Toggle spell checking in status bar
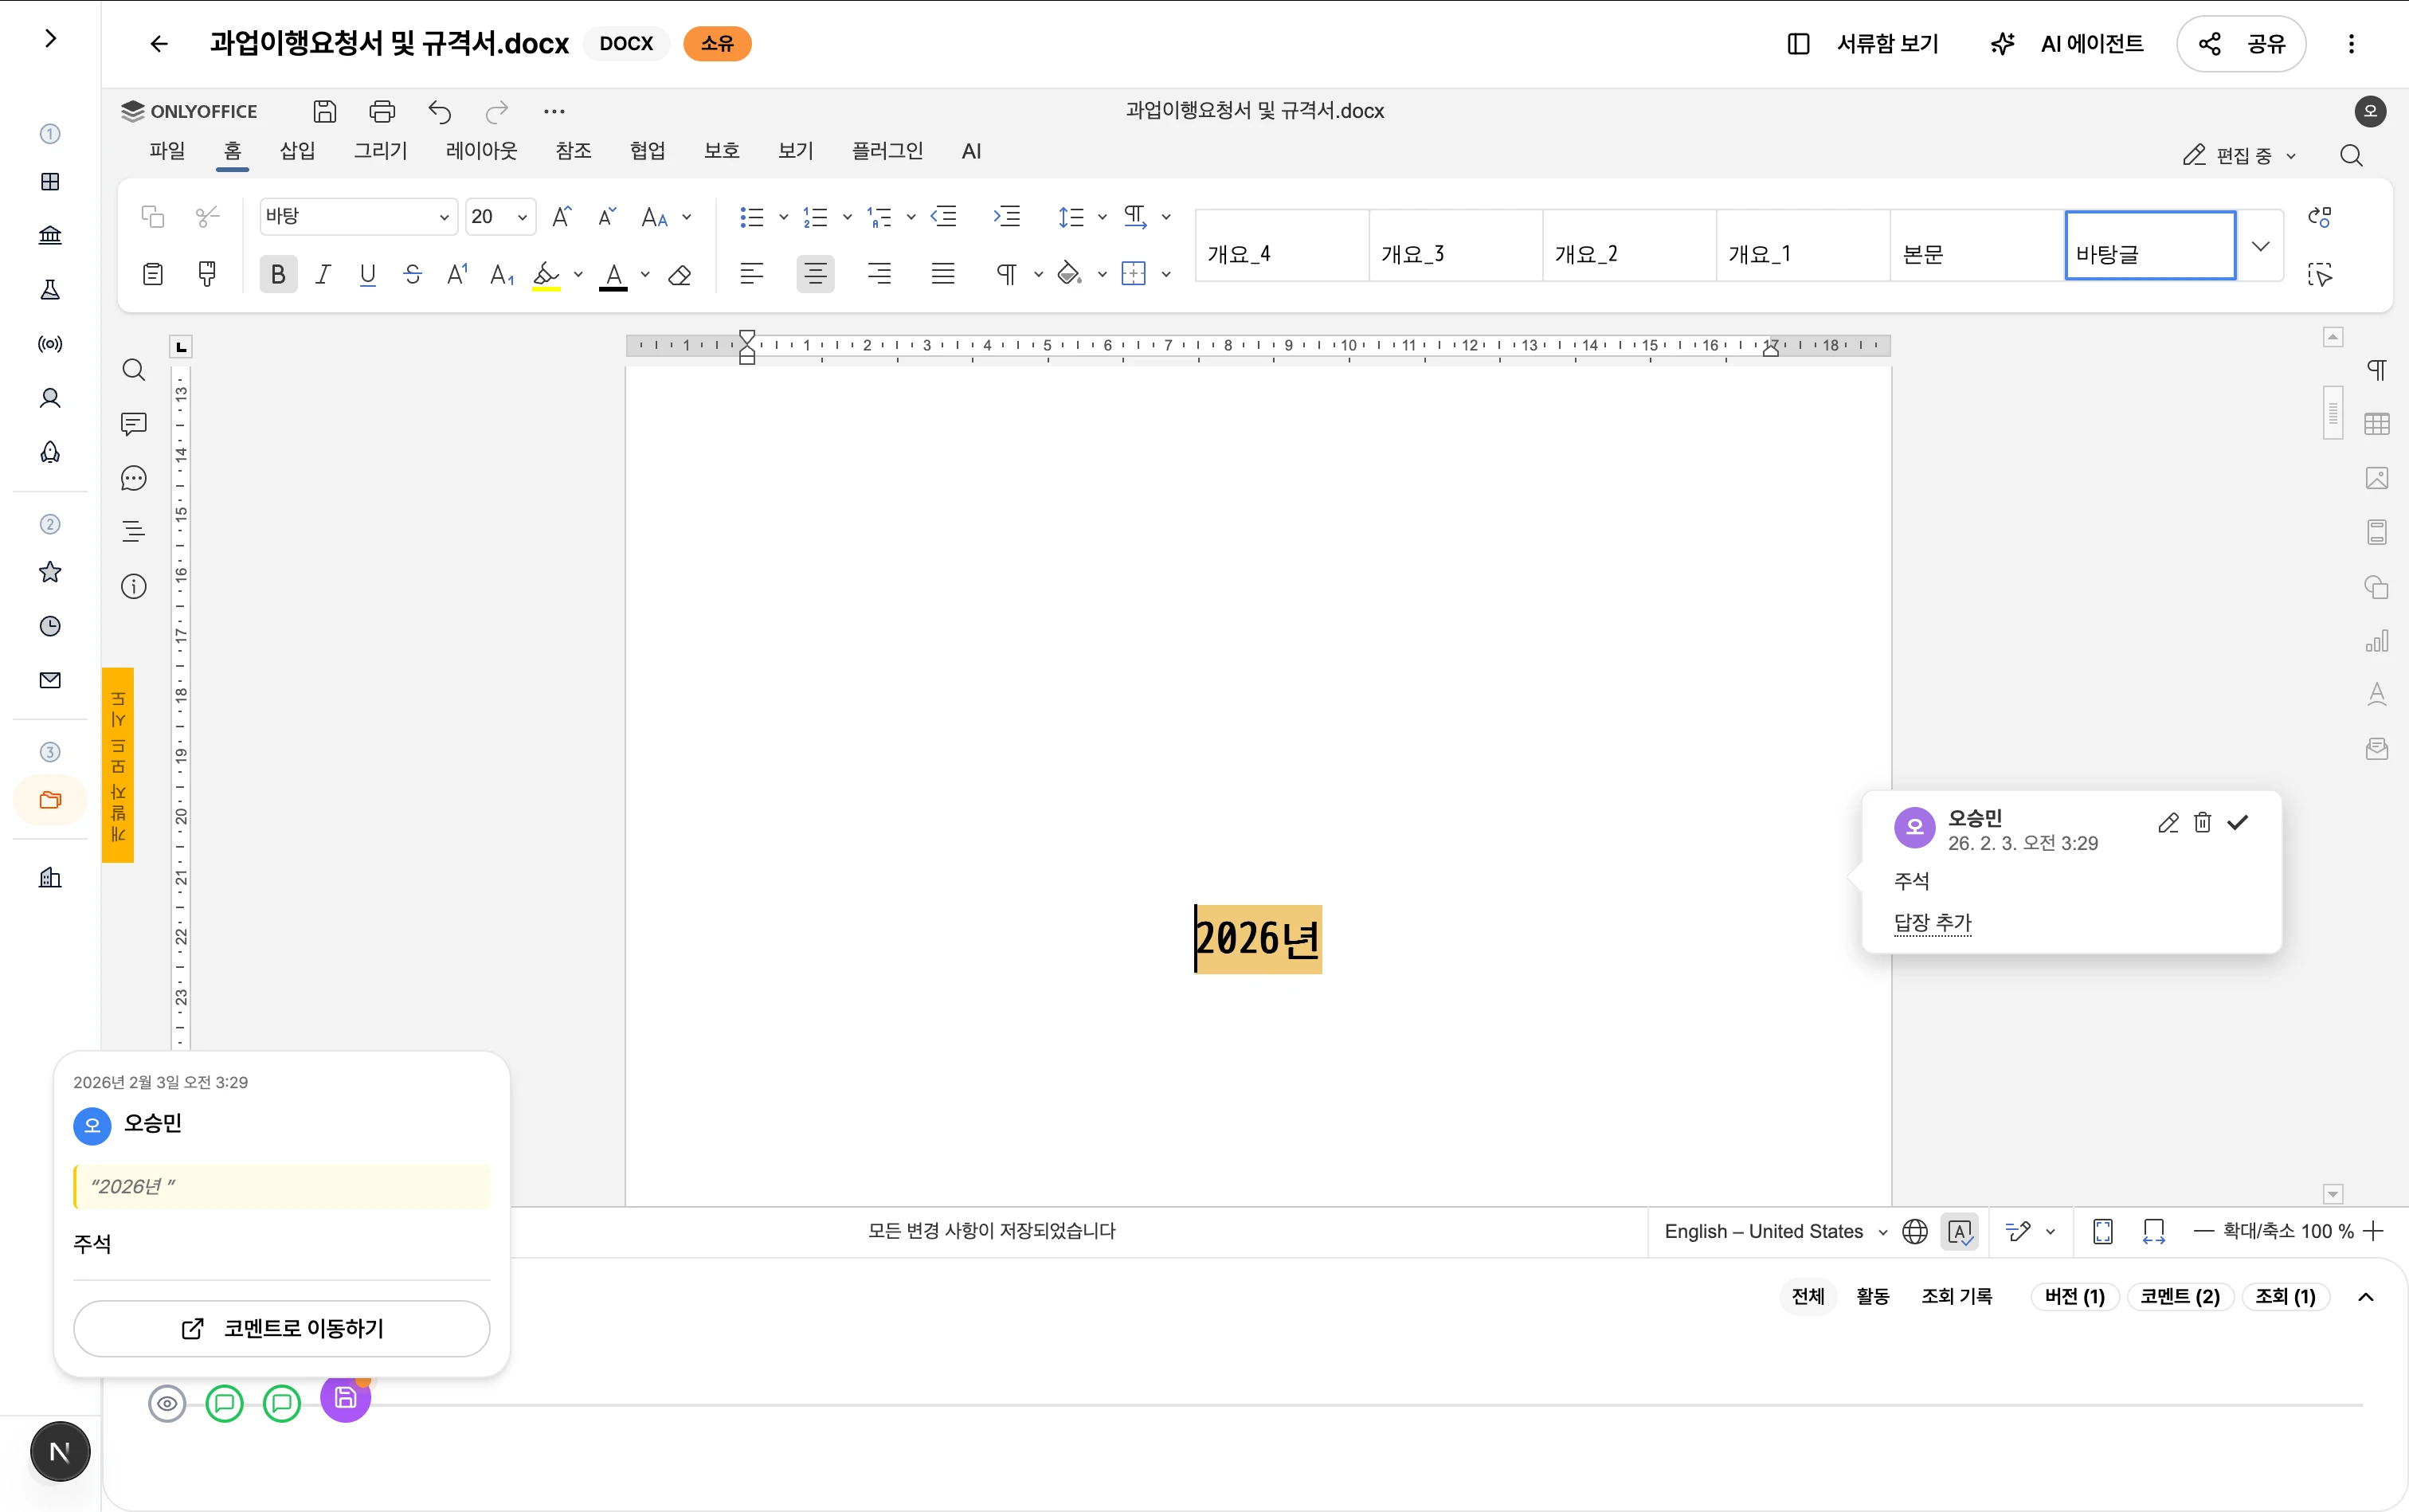This screenshot has width=2409, height=1512. click(x=1959, y=1231)
